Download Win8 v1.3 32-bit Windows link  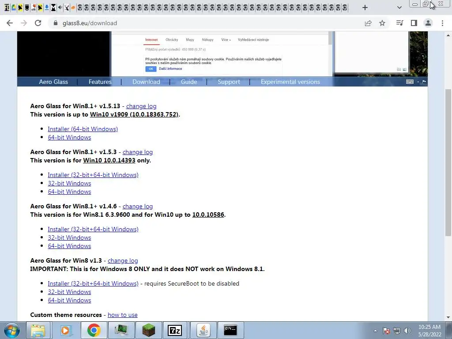pos(69,292)
